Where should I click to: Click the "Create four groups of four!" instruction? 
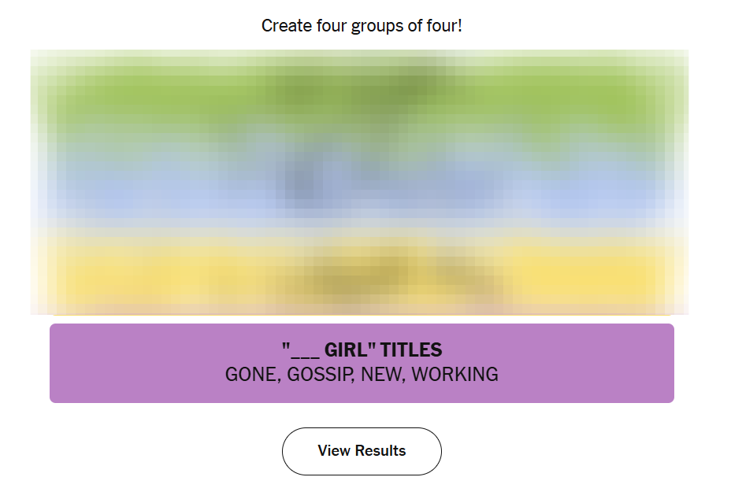(362, 26)
